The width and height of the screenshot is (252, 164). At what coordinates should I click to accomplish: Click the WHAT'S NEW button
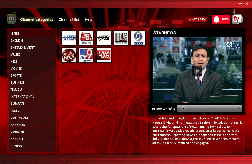coord(197,20)
